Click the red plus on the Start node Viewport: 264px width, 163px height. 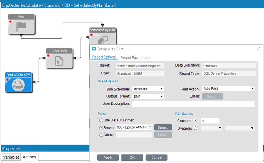(x=10, y=22)
